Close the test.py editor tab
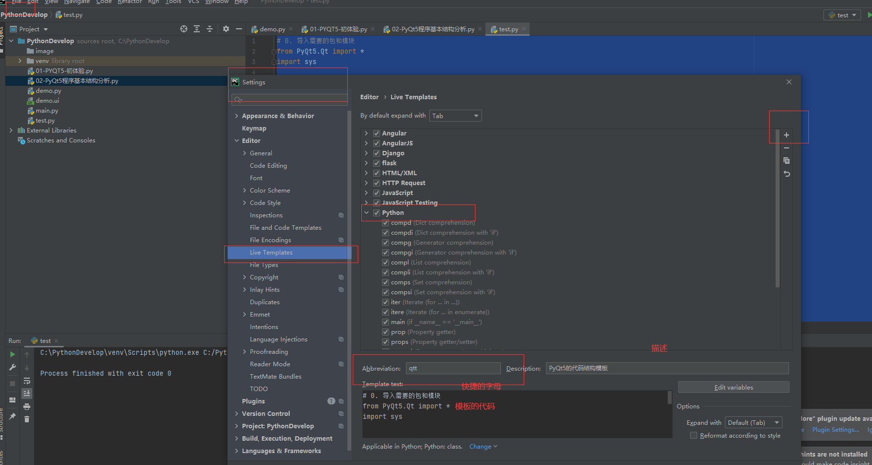Viewport: 872px width, 465px height. (x=524, y=29)
